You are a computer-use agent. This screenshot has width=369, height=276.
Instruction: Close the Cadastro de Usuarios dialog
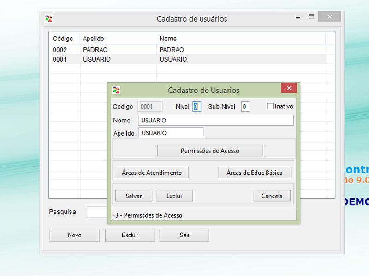click(289, 89)
